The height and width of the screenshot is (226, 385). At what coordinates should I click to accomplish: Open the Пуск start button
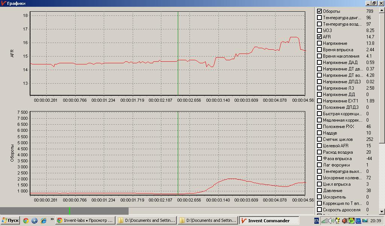pyautogui.click(x=10, y=220)
